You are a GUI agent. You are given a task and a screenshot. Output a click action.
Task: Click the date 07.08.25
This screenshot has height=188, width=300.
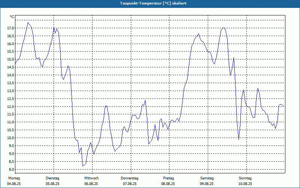point(130,184)
